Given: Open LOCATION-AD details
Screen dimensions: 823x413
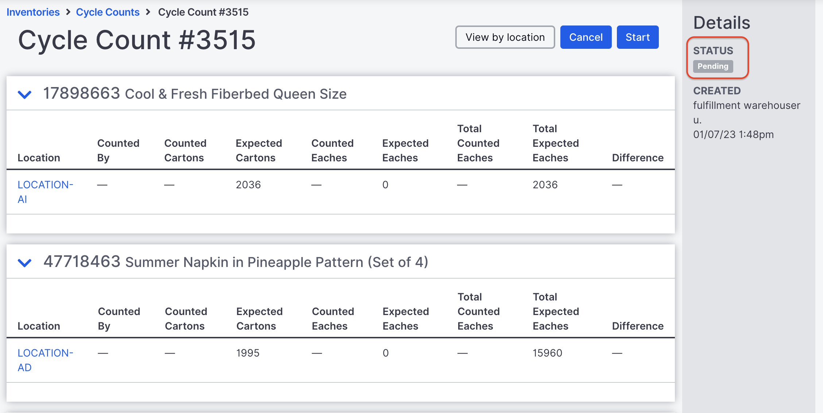Looking at the screenshot, I should (45, 360).
